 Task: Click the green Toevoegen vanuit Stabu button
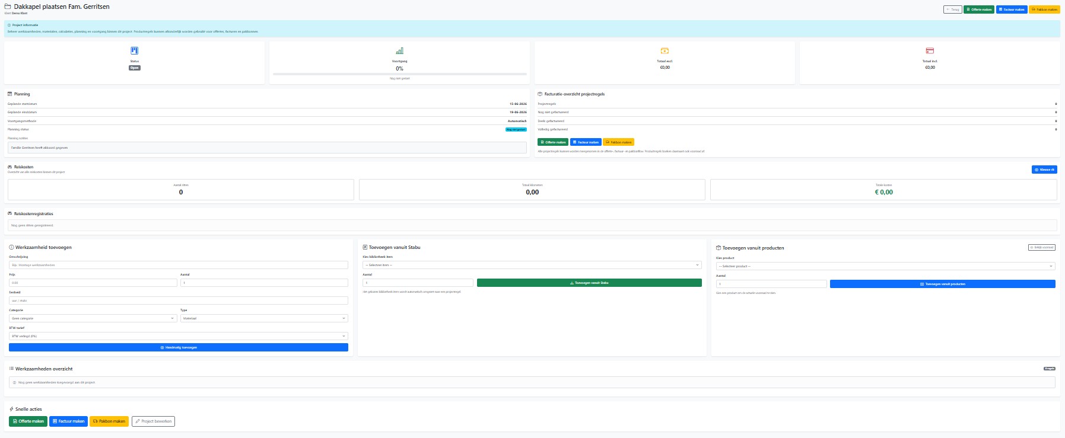tap(589, 283)
